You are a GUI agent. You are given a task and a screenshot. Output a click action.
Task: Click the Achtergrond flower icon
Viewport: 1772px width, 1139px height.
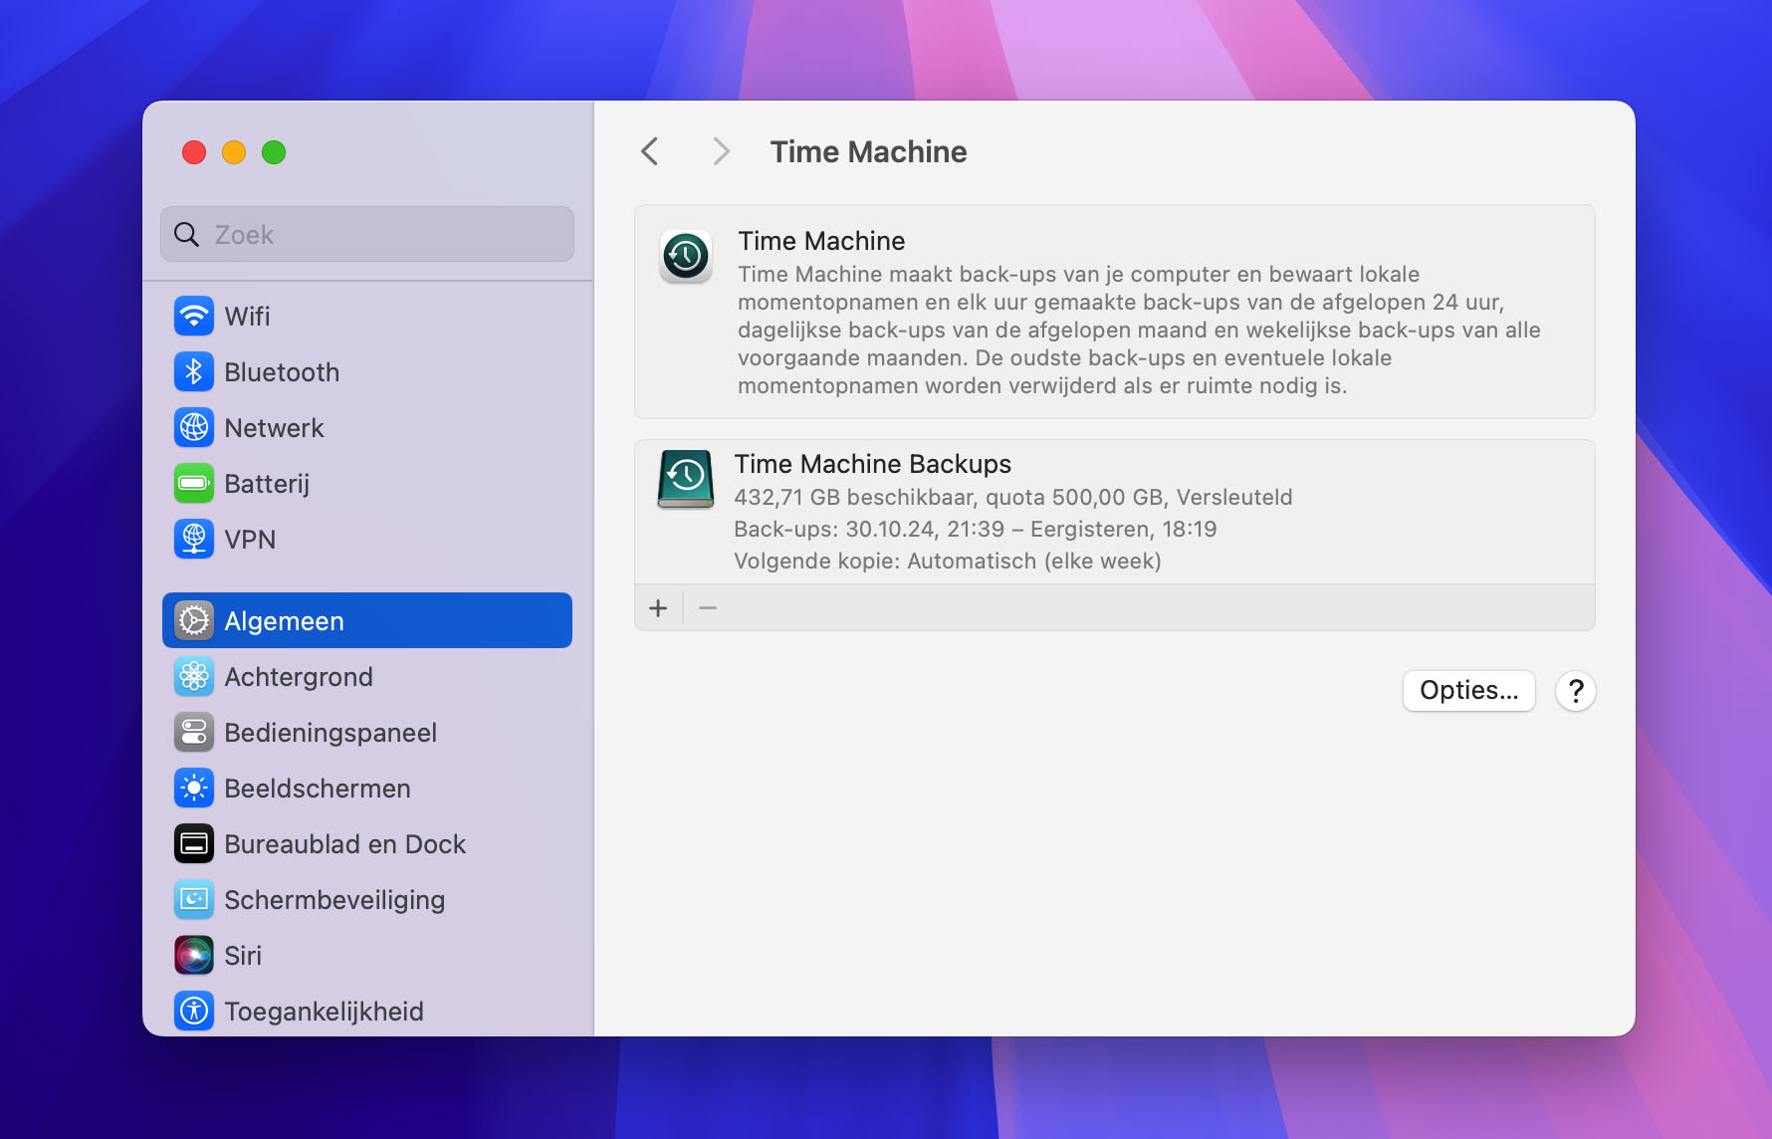[194, 677]
